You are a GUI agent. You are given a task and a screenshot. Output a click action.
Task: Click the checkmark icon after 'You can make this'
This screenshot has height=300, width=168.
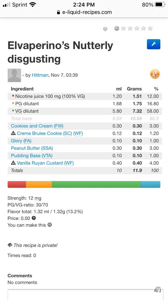50,225
